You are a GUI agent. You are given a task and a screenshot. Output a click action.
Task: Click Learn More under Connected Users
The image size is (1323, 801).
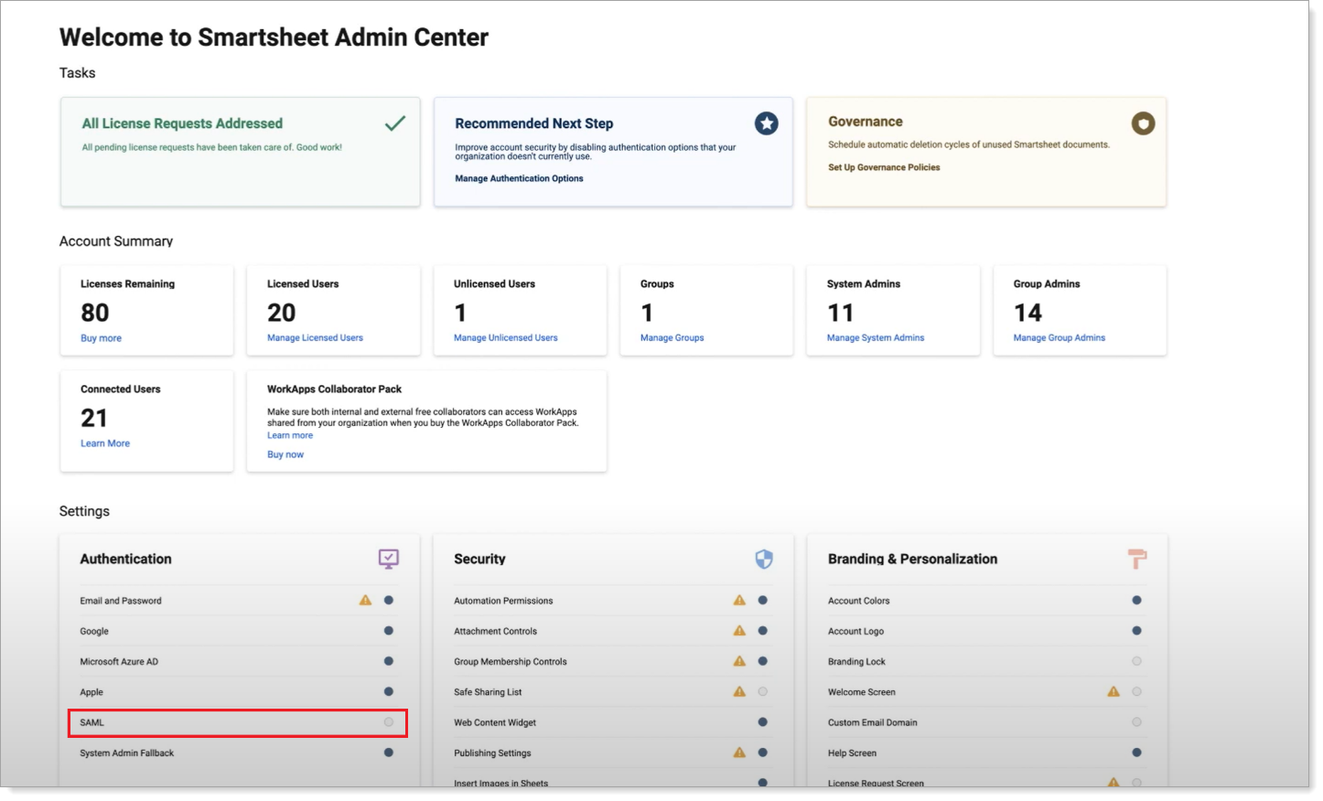click(x=105, y=443)
